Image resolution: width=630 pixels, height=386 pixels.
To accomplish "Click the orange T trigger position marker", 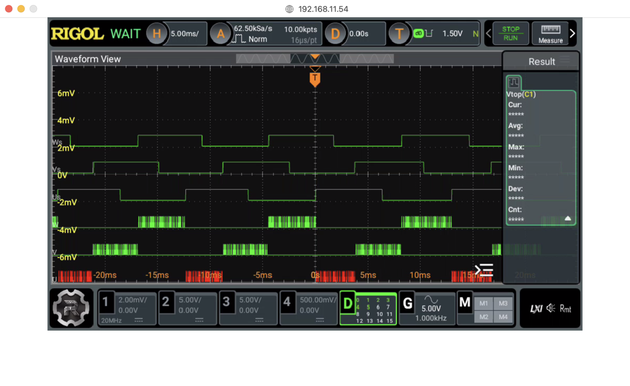I will [x=315, y=79].
